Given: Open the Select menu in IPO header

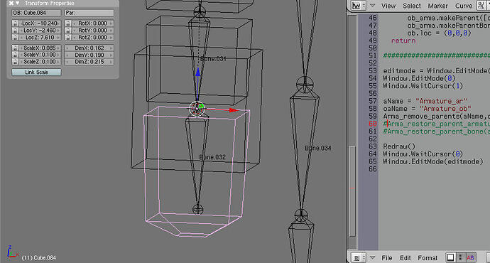Looking at the screenshot, I should 412,6.
